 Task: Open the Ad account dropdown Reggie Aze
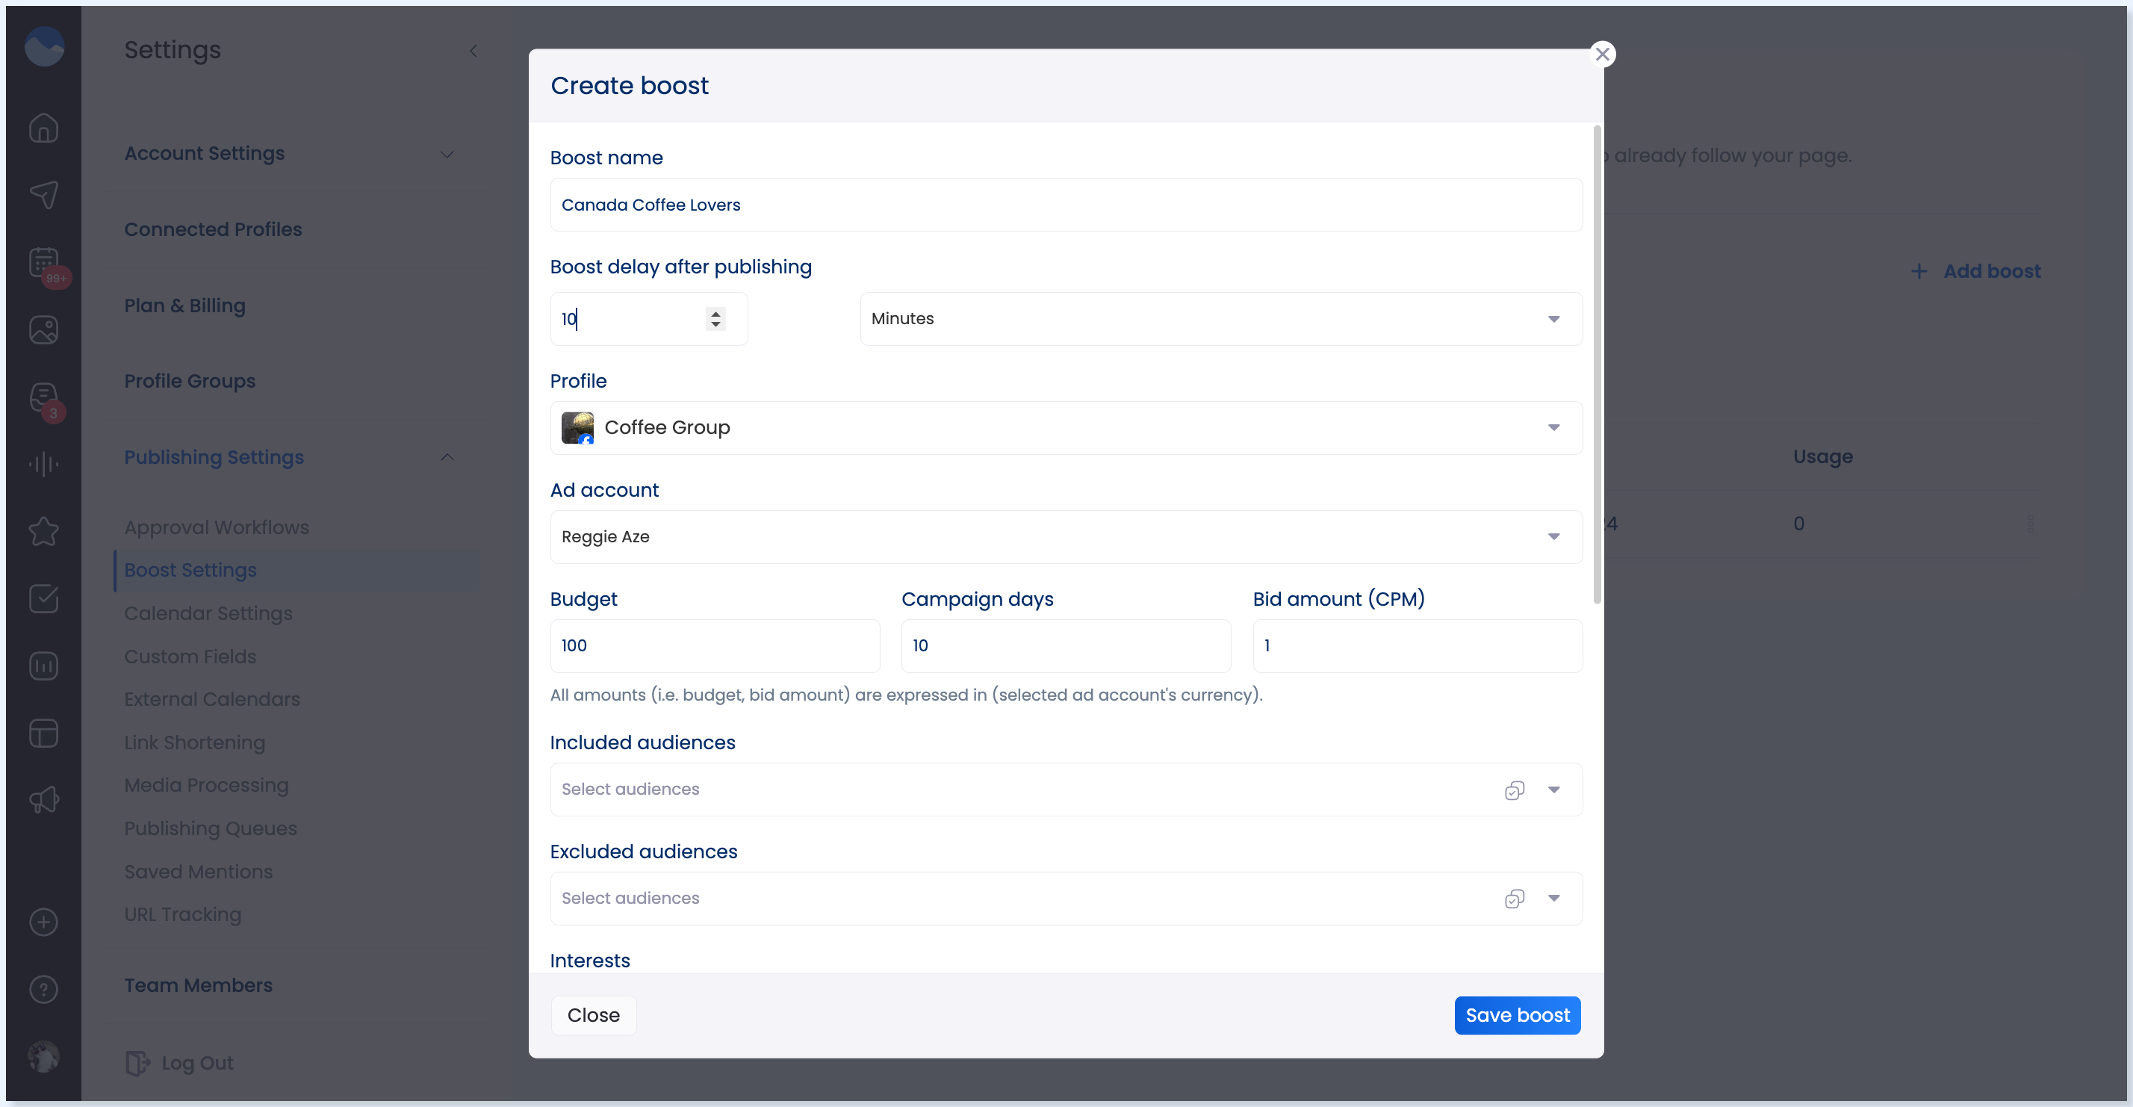pyautogui.click(x=1066, y=536)
